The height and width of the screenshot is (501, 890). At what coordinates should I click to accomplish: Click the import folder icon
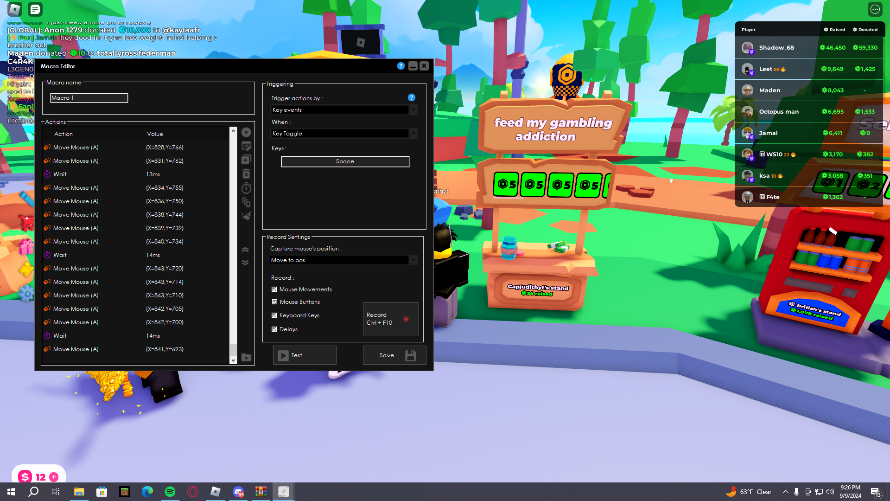(x=246, y=358)
